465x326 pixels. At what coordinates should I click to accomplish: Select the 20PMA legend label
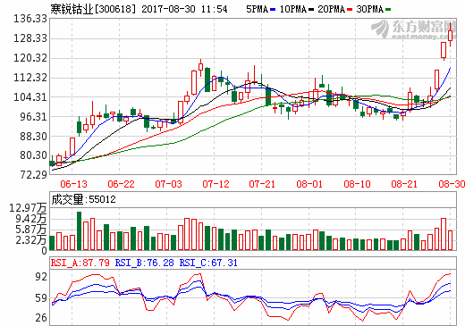tap(331, 9)
